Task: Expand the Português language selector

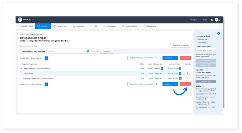Action: point(194,20)
